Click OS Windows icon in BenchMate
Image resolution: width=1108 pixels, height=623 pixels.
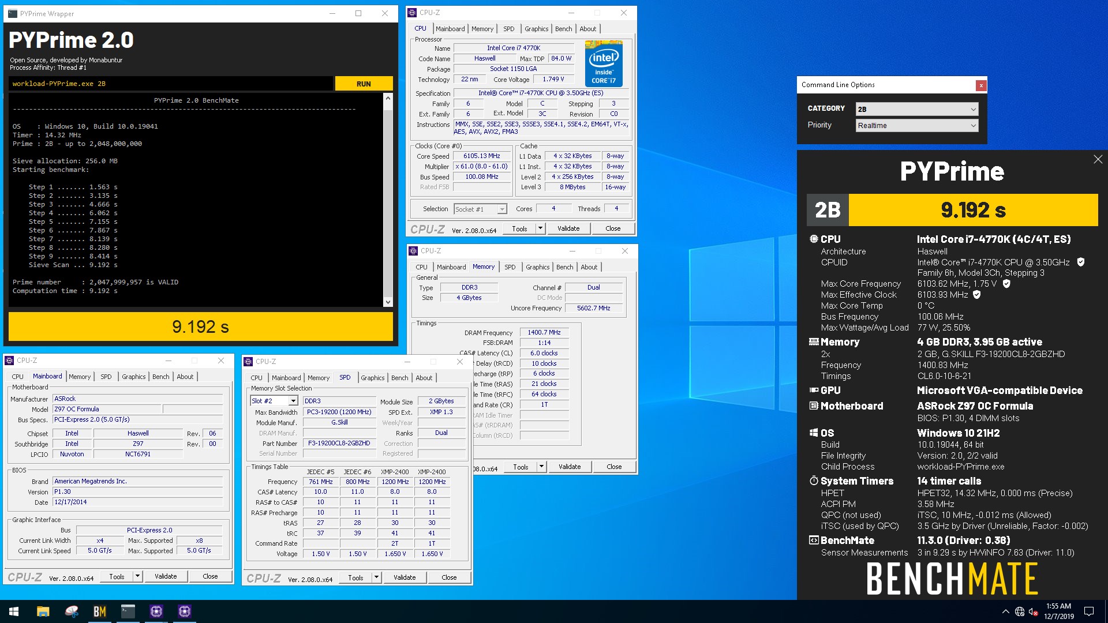click(814, 433)
